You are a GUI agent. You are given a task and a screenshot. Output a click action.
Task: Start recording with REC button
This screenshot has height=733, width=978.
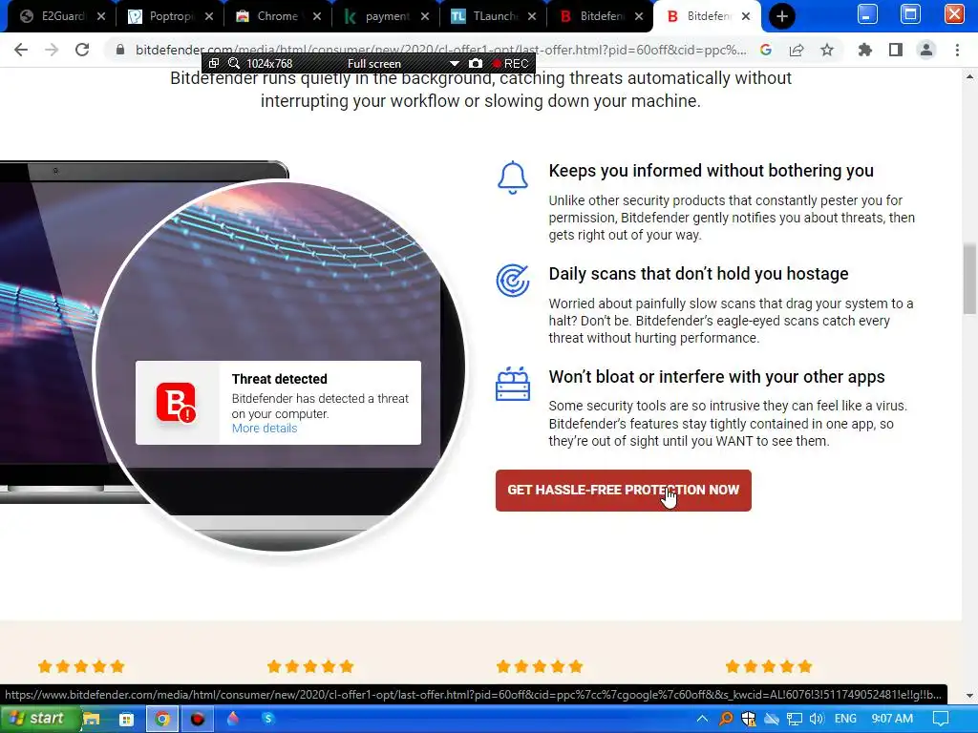(510, 64)
